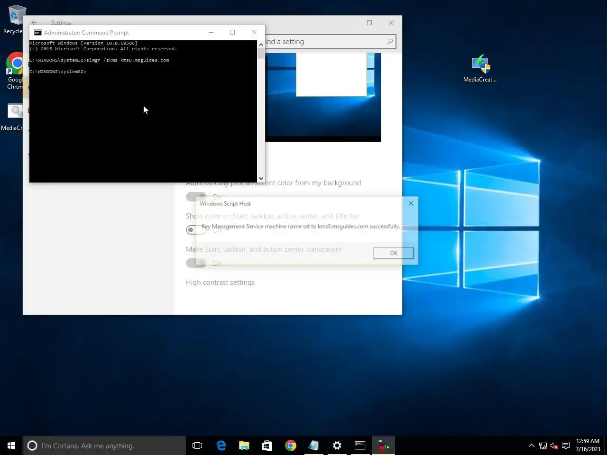Open Action Center notifications icon
Screen dimensions: 607x455
click(566, 446)
